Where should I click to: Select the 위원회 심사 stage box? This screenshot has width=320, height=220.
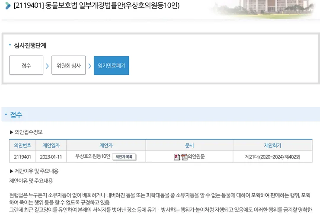[69, 65]
